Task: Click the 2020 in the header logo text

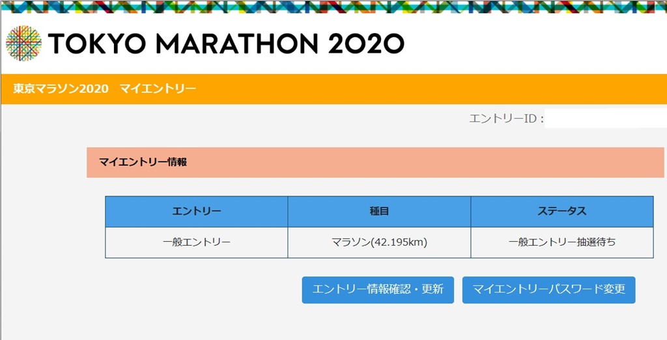Action: (x=366, y=44)
